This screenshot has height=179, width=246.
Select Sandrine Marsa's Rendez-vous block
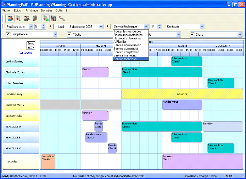pos(182,105)
